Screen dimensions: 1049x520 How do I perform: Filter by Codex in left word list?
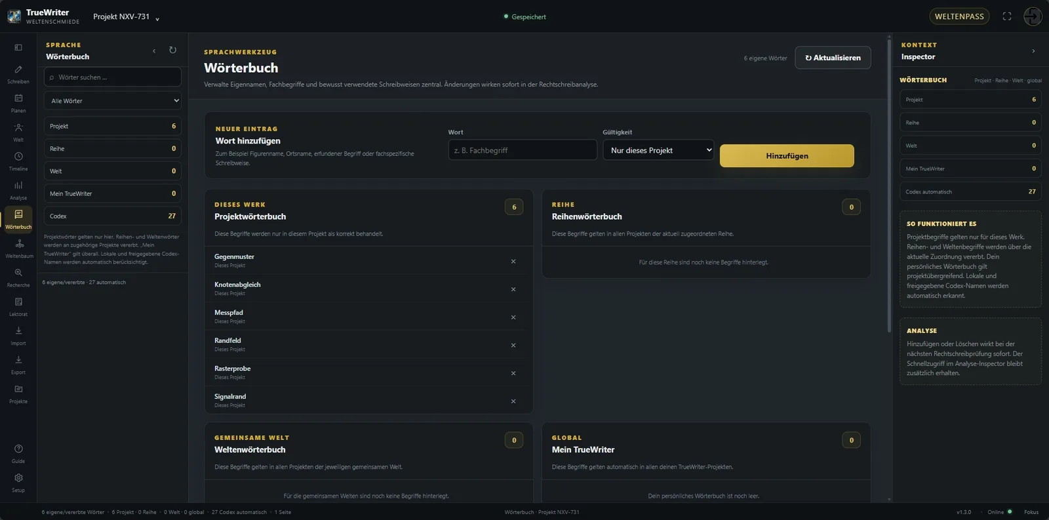pos(113,216)
